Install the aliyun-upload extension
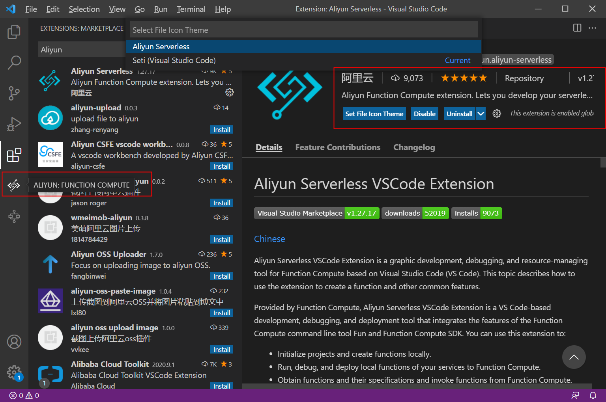The width and height of the screenshot is (606, 402). coord(222,130)
